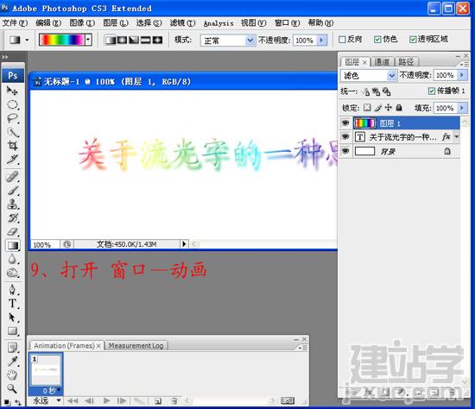Open the Layers panel 不透明度 arrow
Viewport: 475px width, 409px height.
click(462, 75)
